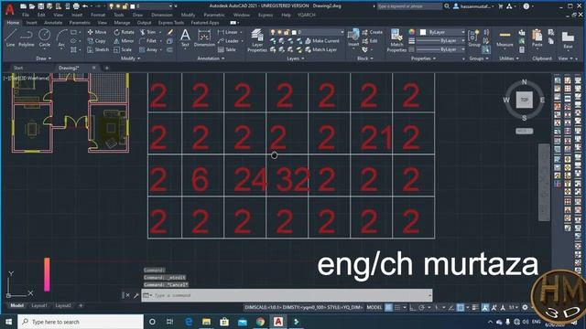Click Make Current layer button
The height and width of the screenshot is (329, 586).
tap(322, 41)
